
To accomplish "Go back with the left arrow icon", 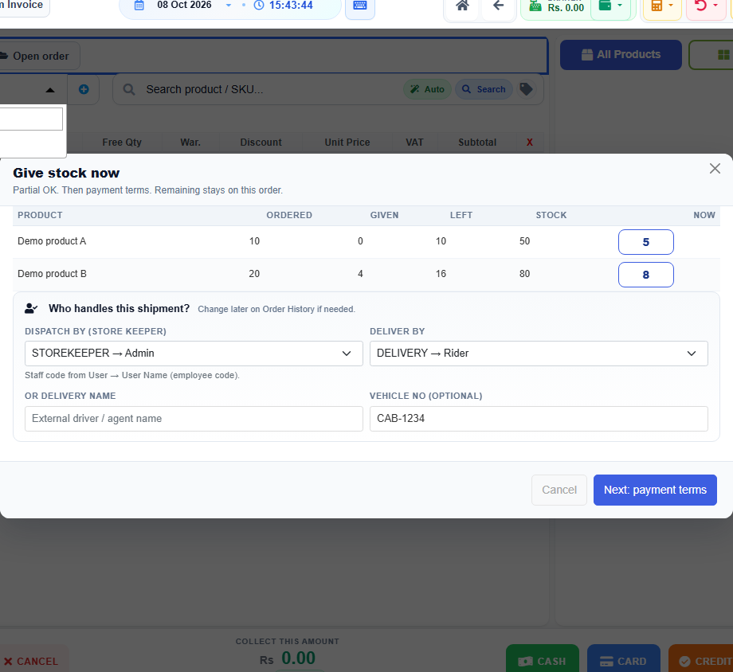I will 498,6.
